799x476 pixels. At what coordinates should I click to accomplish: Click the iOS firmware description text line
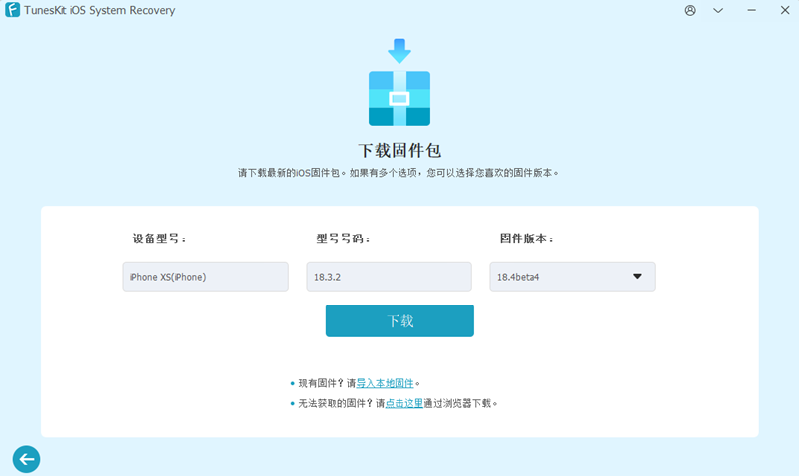click(x=399, y=173)
